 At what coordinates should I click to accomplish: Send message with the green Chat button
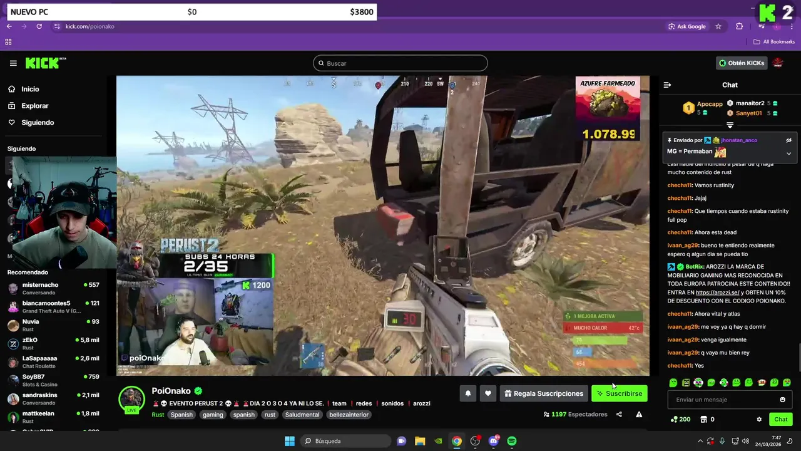[x=780, y=420]
